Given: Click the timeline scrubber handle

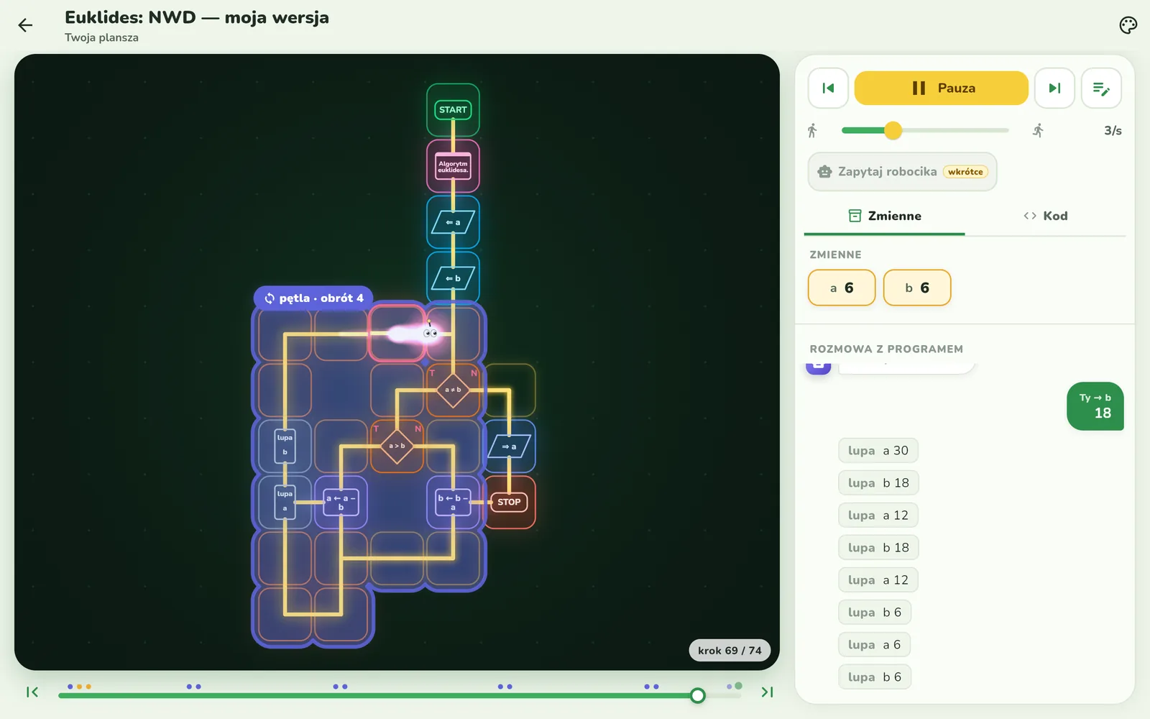Looking at the screenshot, I should (697, 695).
